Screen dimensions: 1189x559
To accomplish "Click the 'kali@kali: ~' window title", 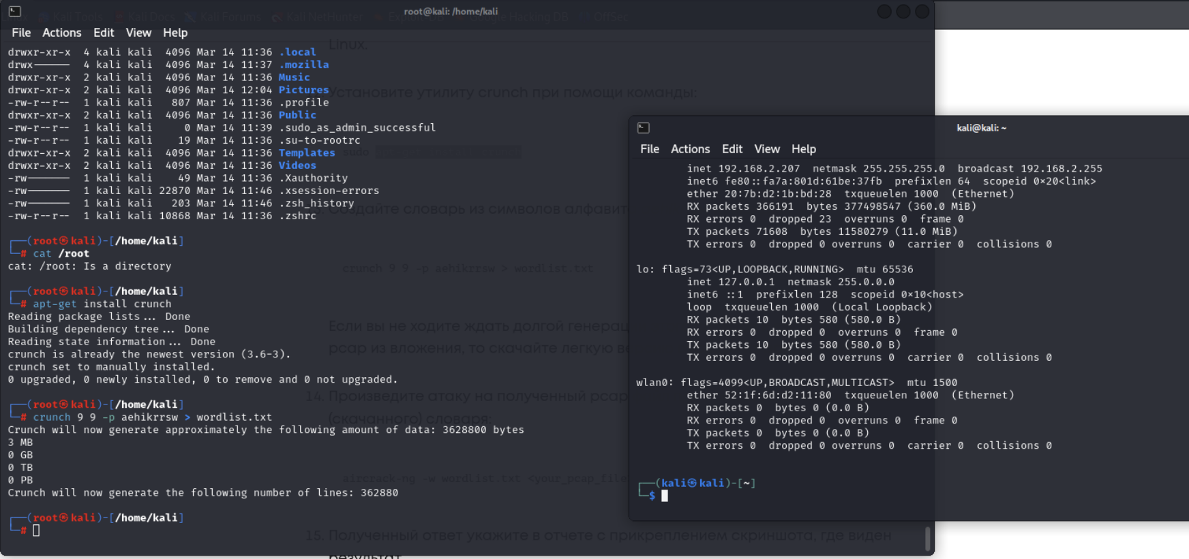I will pyautogui.click(x=981, y=128).
